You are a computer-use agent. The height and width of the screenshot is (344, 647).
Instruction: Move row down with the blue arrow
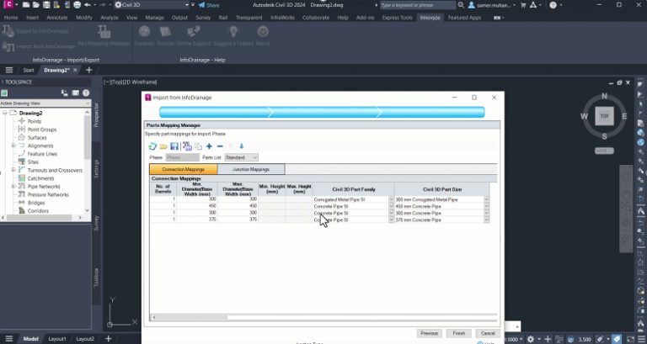click(242, 146)
